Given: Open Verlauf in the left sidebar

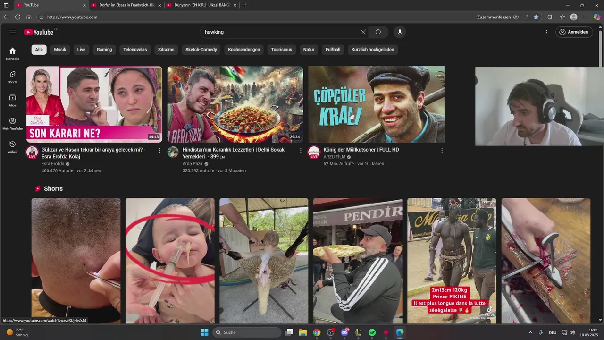Looking at the screenshot, I should click(x=13, y=147).
